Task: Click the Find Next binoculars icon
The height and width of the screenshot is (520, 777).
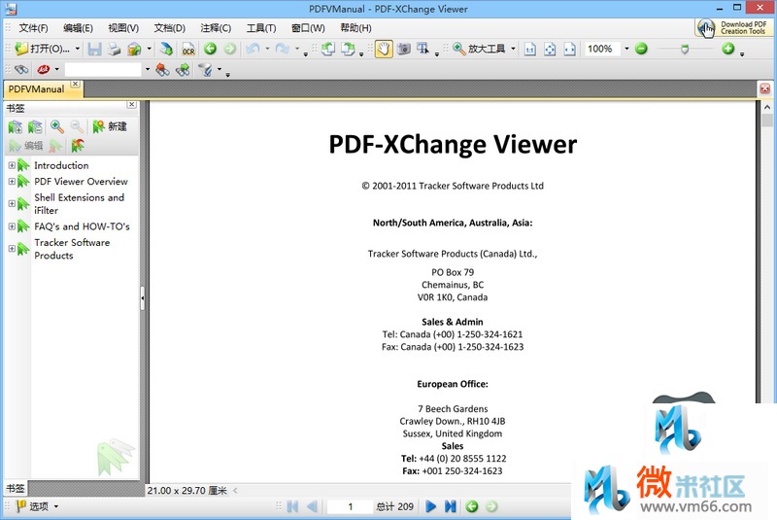Action: point(183,69)
